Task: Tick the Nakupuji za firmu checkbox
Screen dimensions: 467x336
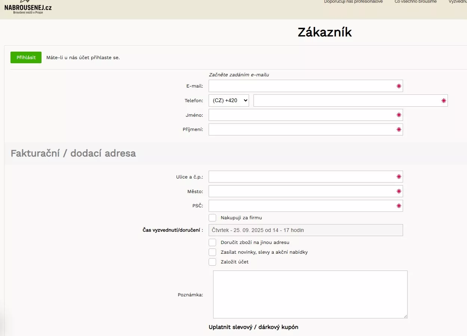Action: pyautogui.click(x=212, y=218)
